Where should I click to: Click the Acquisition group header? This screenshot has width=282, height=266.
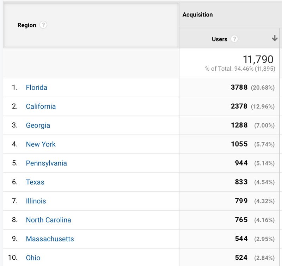198,14
